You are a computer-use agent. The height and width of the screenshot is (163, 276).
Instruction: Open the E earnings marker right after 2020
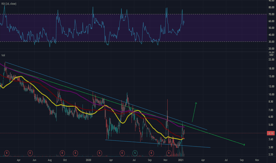(100, 153)
